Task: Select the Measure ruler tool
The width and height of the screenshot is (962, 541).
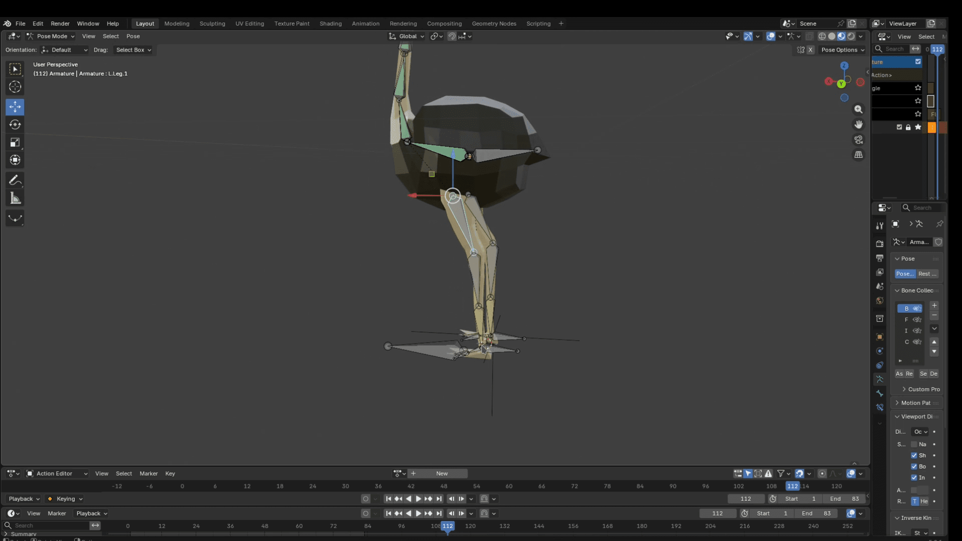Action: 15,198
